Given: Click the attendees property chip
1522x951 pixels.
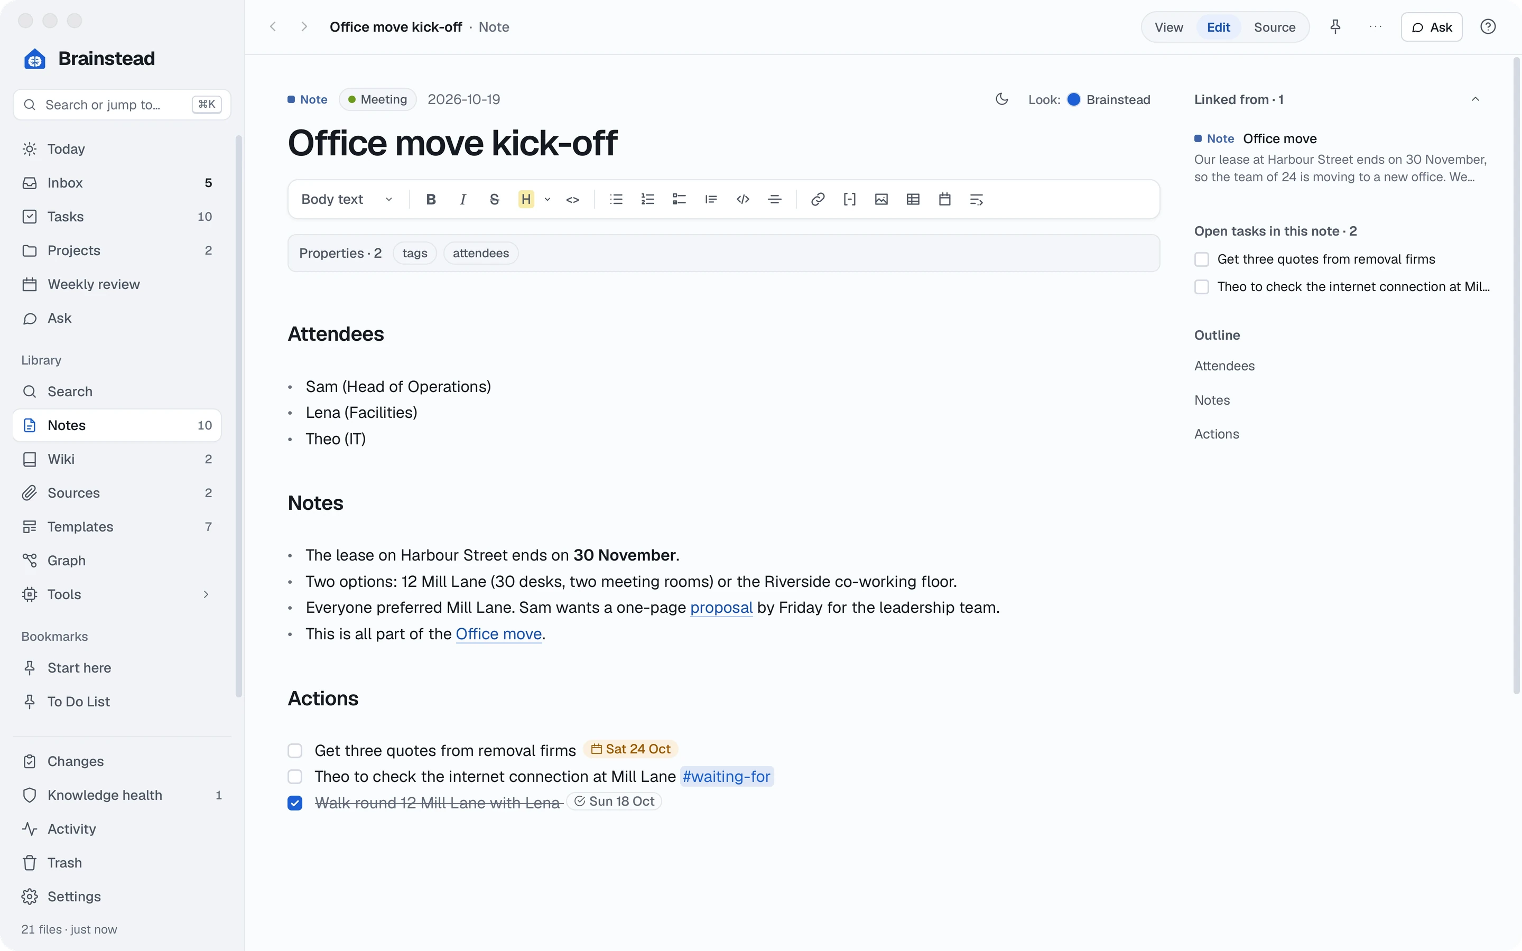Looking at the screenshot, I should [480, 253].
